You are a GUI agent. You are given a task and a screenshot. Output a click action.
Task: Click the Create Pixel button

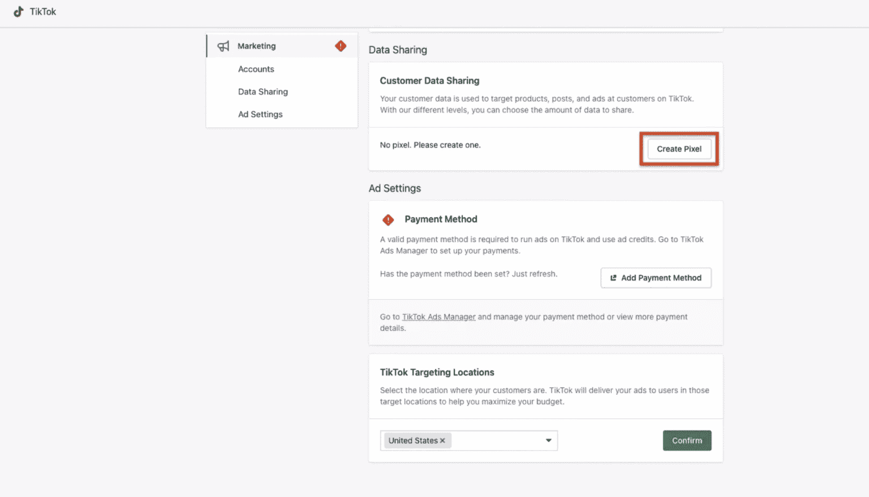point(679,149)
